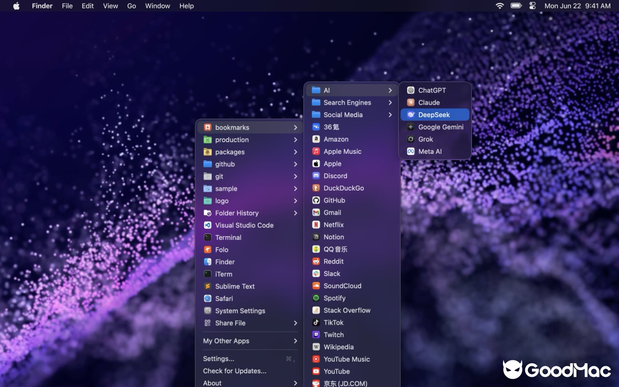The height and width of the screenshot is (387, 619).
Task: Open the Settings... menu entry
Action: pyautogui.click(x=250, y=359)
